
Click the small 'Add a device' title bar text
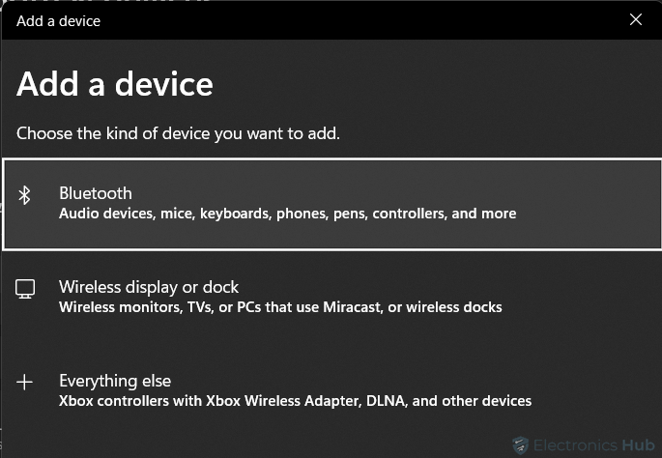click(58, 21)
